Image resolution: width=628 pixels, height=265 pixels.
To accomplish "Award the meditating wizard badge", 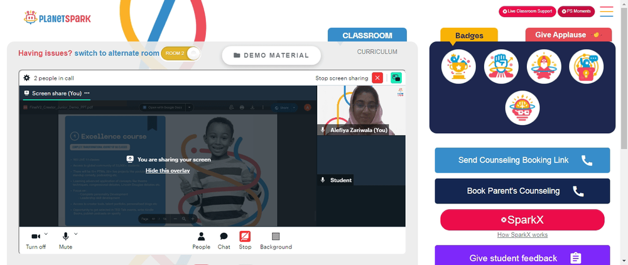I will tap(543, 67).
